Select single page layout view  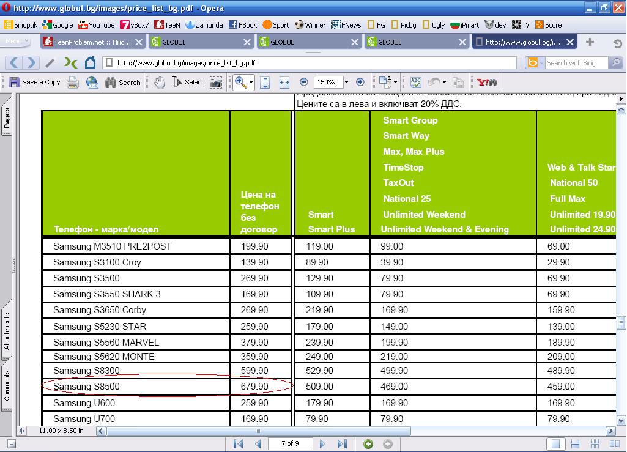tap(556, 443)
